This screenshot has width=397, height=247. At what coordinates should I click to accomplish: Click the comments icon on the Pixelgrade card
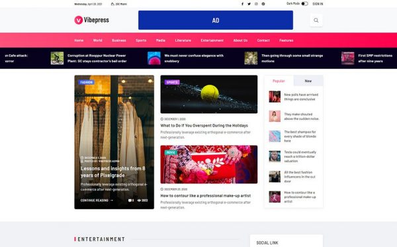130,201
